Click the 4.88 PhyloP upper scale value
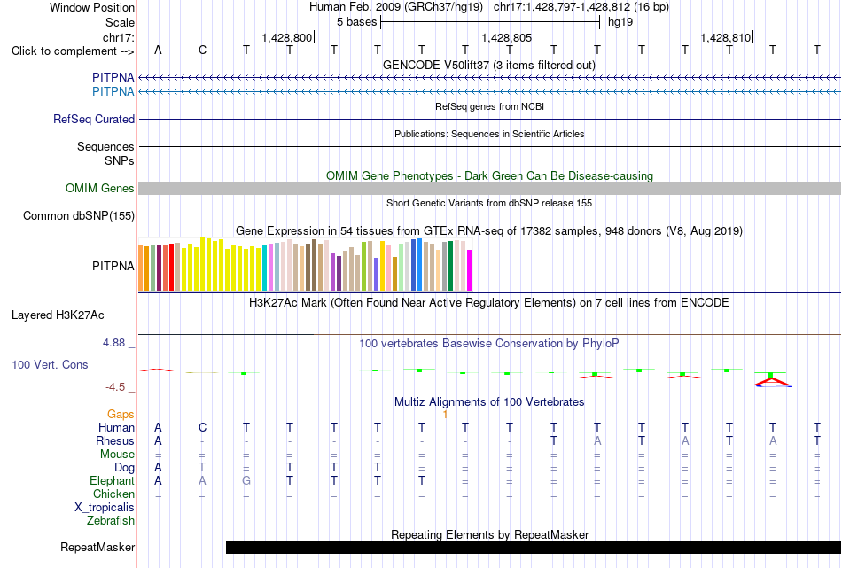The width and height of the screenshot is (842, 568). tap(113, 343)
